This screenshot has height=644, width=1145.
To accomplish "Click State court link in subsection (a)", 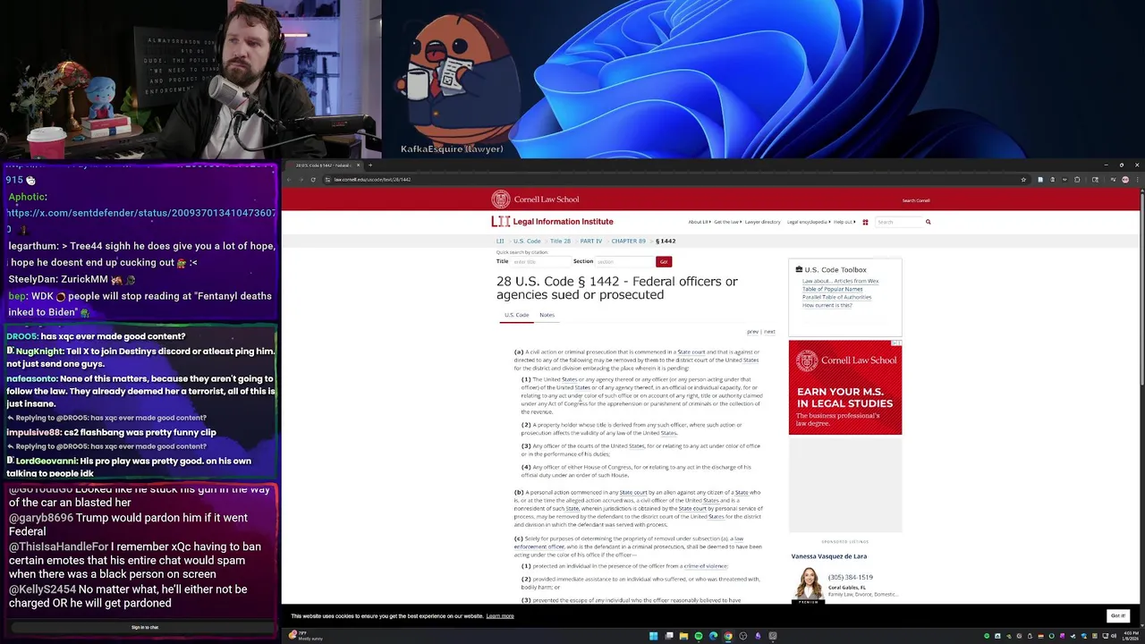I will 691,352.
